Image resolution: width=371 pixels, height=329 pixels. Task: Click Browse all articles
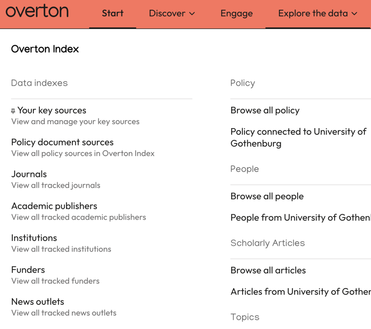(268, 270)
